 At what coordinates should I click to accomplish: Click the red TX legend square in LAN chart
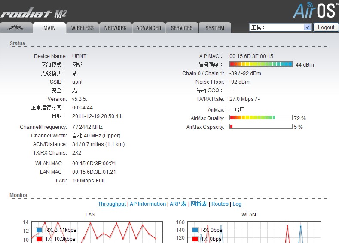pyautogui.click(x=39, y=239)
